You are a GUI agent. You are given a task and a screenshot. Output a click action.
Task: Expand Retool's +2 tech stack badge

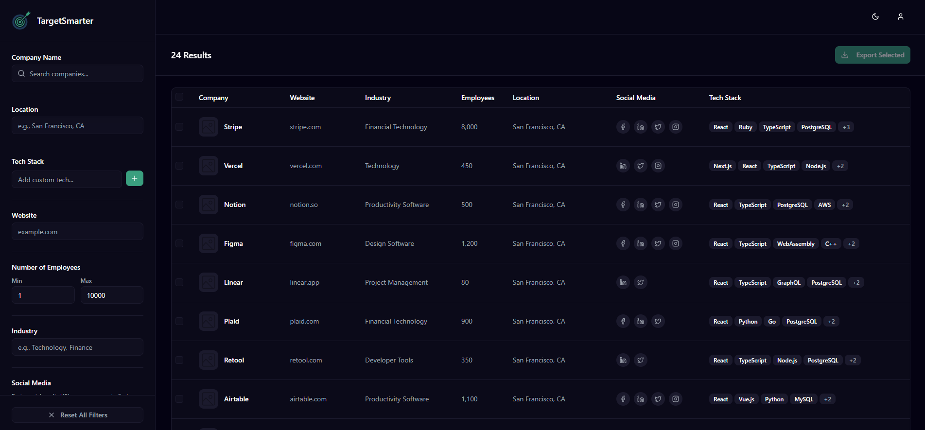pos(853,361)
